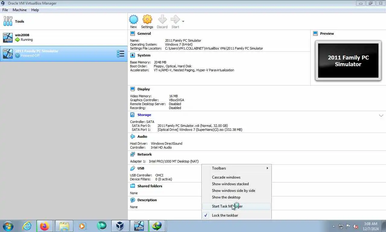The height and width of the screenshot is (232, 386).
Task: Launch Internet Explorer from the taskbar
Action: coord(27,226)
